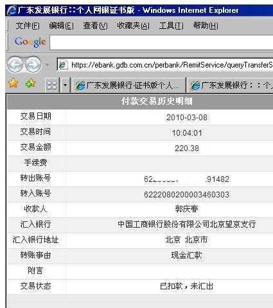Click the Google toolbar logo

pyautogui.click(x=30, y=42)
